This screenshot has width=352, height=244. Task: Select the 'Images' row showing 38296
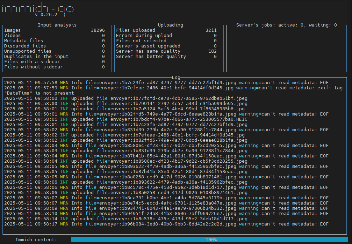[x=54, y=30]
